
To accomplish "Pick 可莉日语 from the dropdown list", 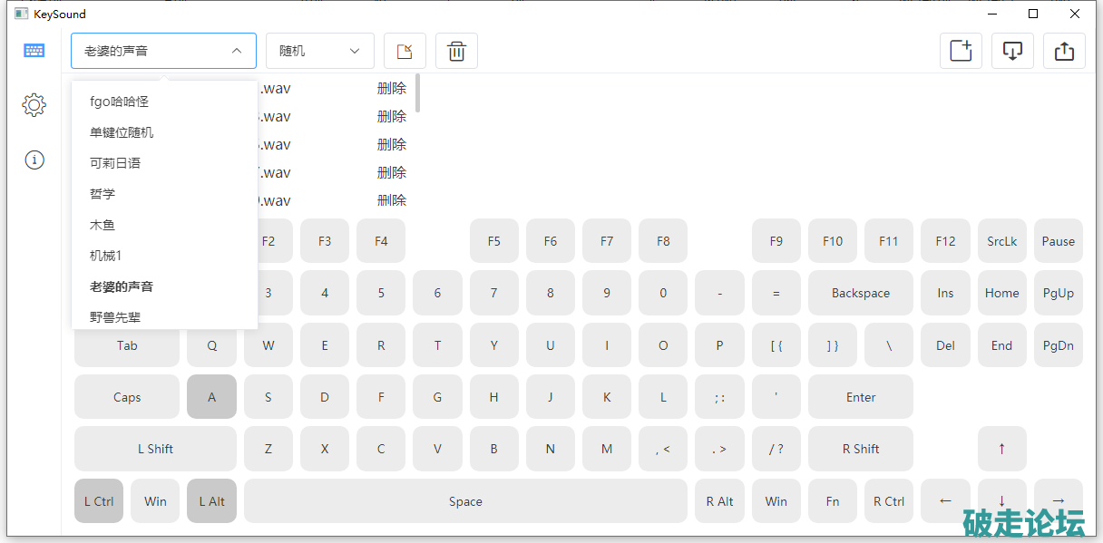I will coord(115,163).
